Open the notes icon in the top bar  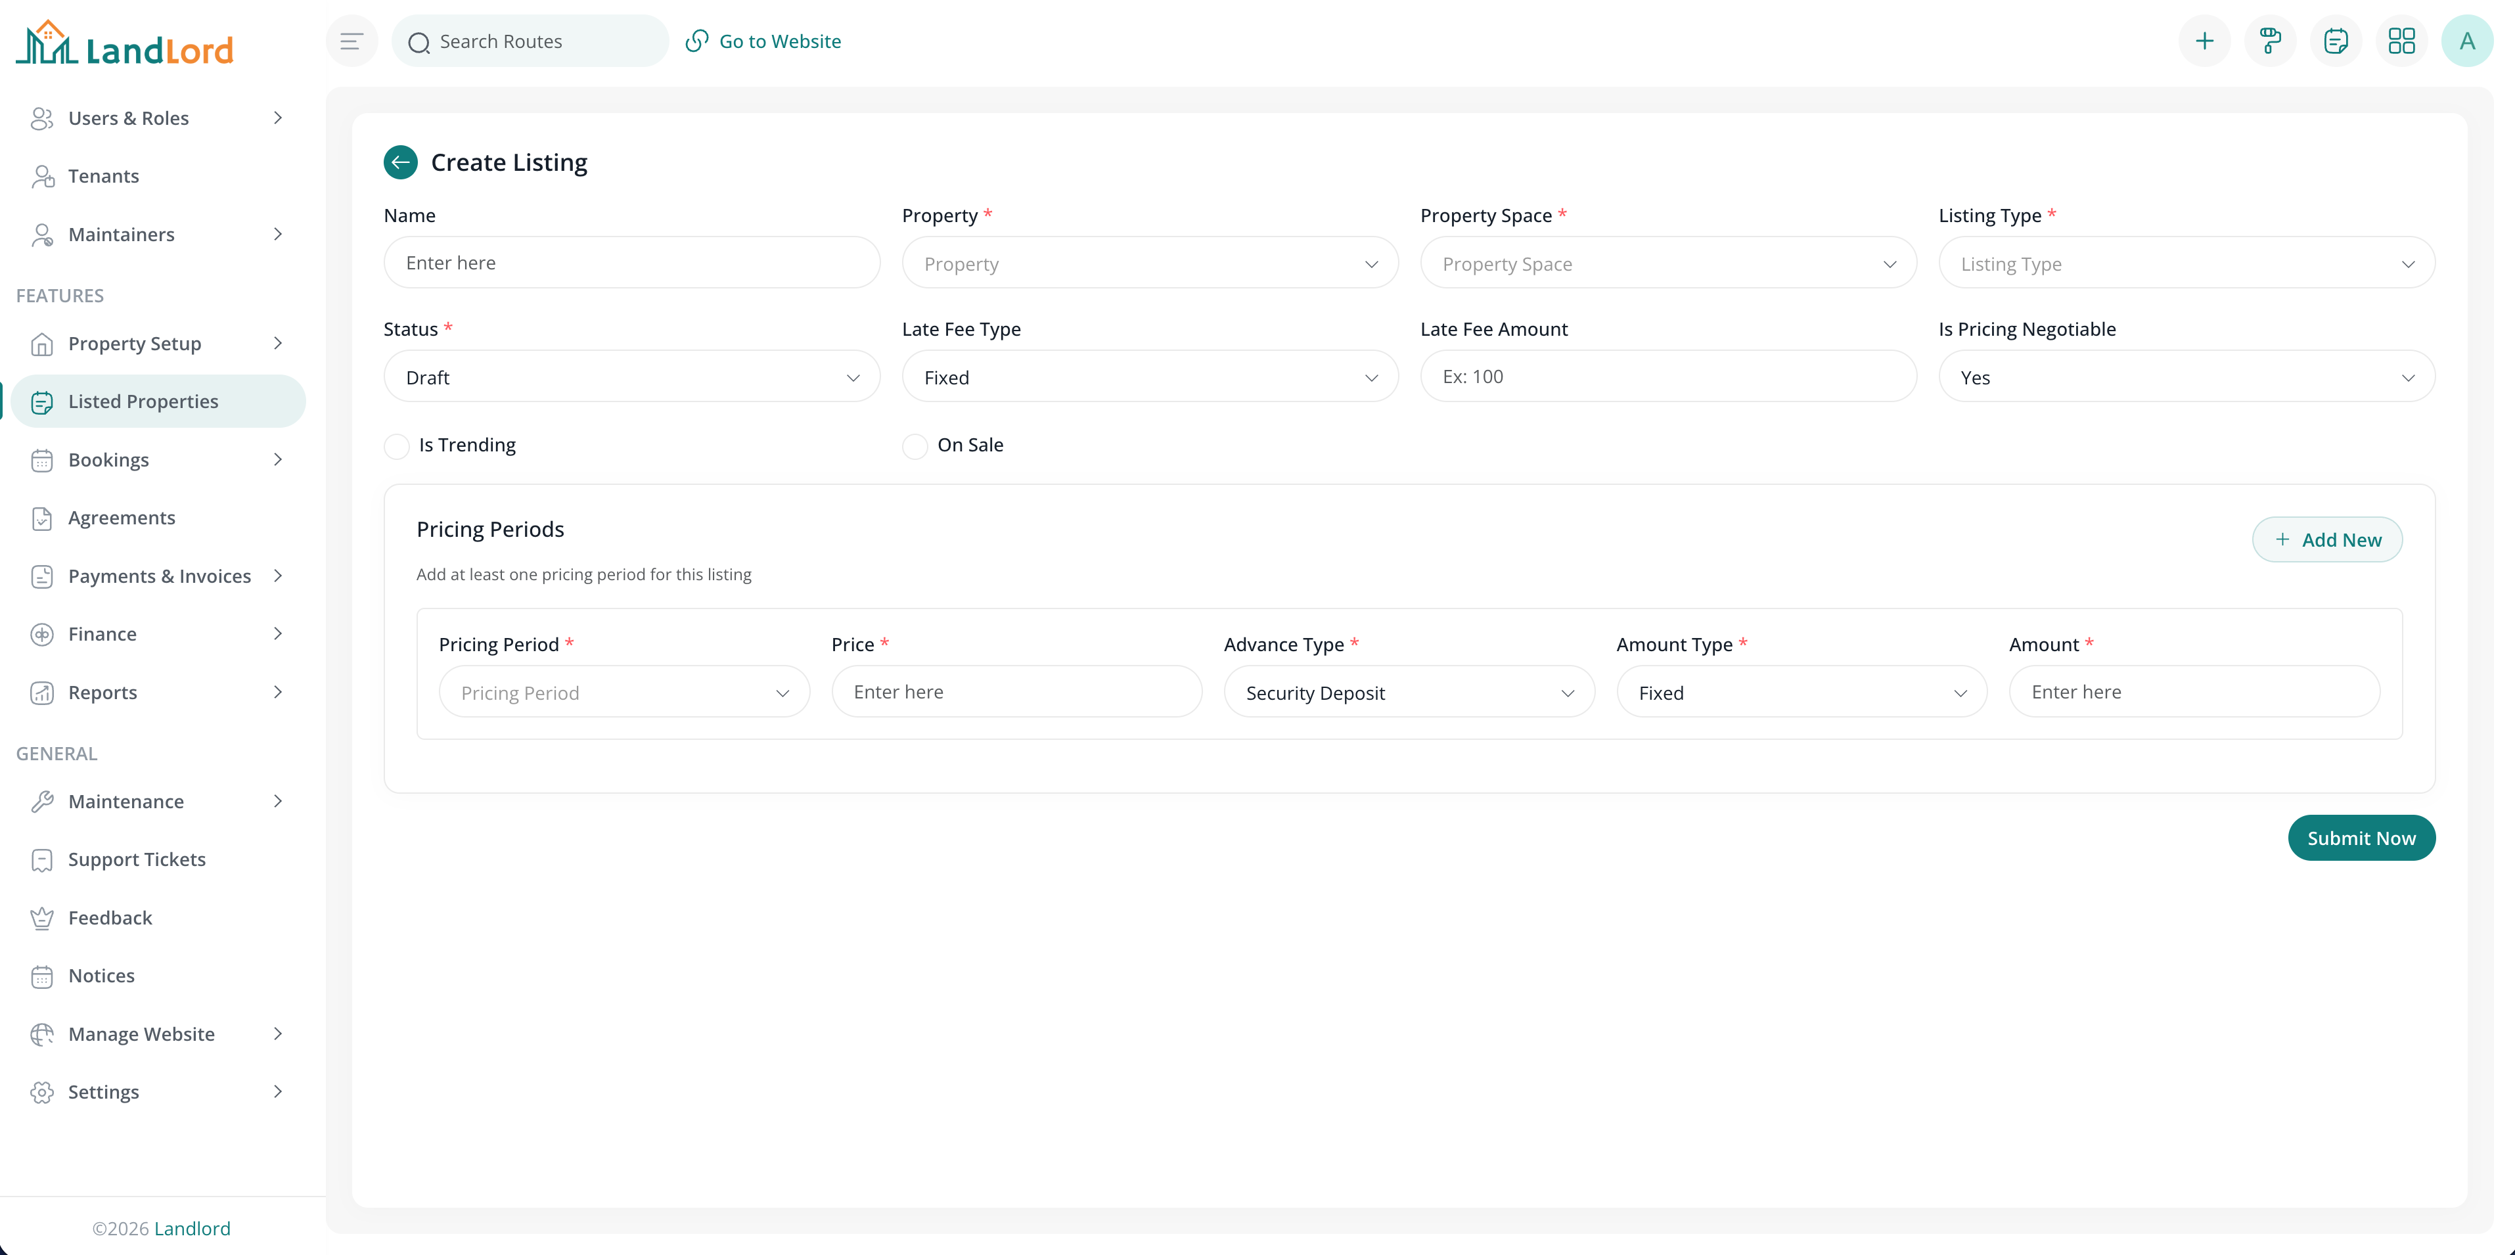(2336, 40)
